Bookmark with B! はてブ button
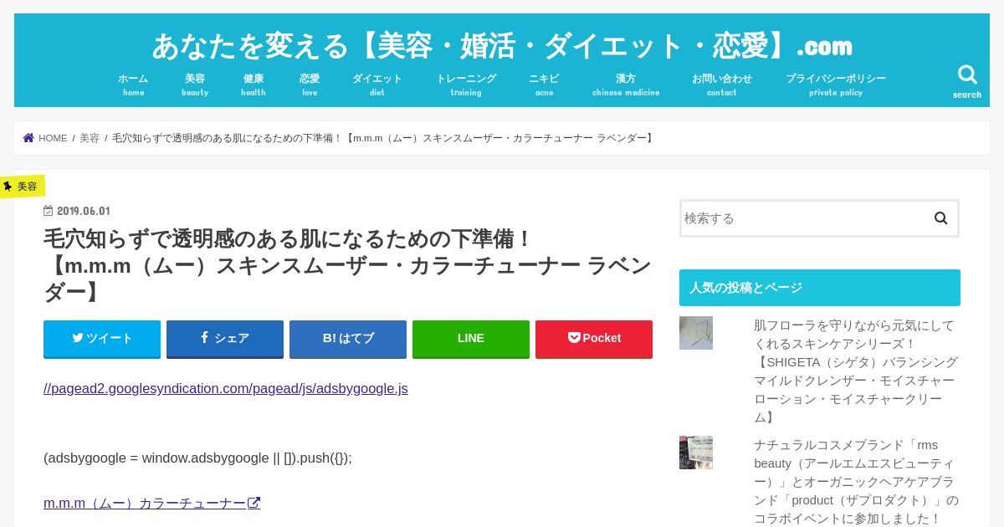 tap(348, 339)
